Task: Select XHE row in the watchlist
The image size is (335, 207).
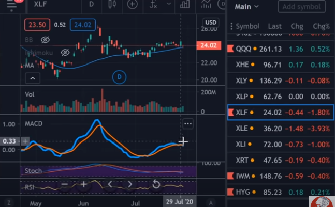Action: (280, 65)
